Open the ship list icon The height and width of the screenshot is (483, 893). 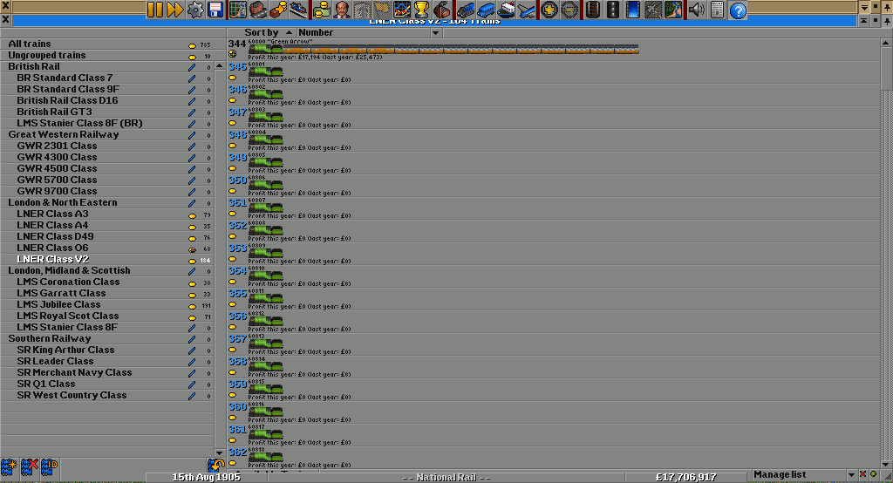(x=506, y=10)
